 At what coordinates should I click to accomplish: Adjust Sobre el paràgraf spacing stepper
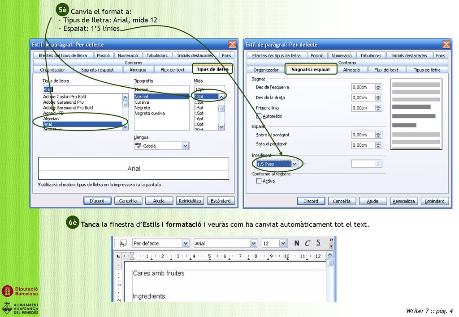pyautogui.click(x=378, y=135)
